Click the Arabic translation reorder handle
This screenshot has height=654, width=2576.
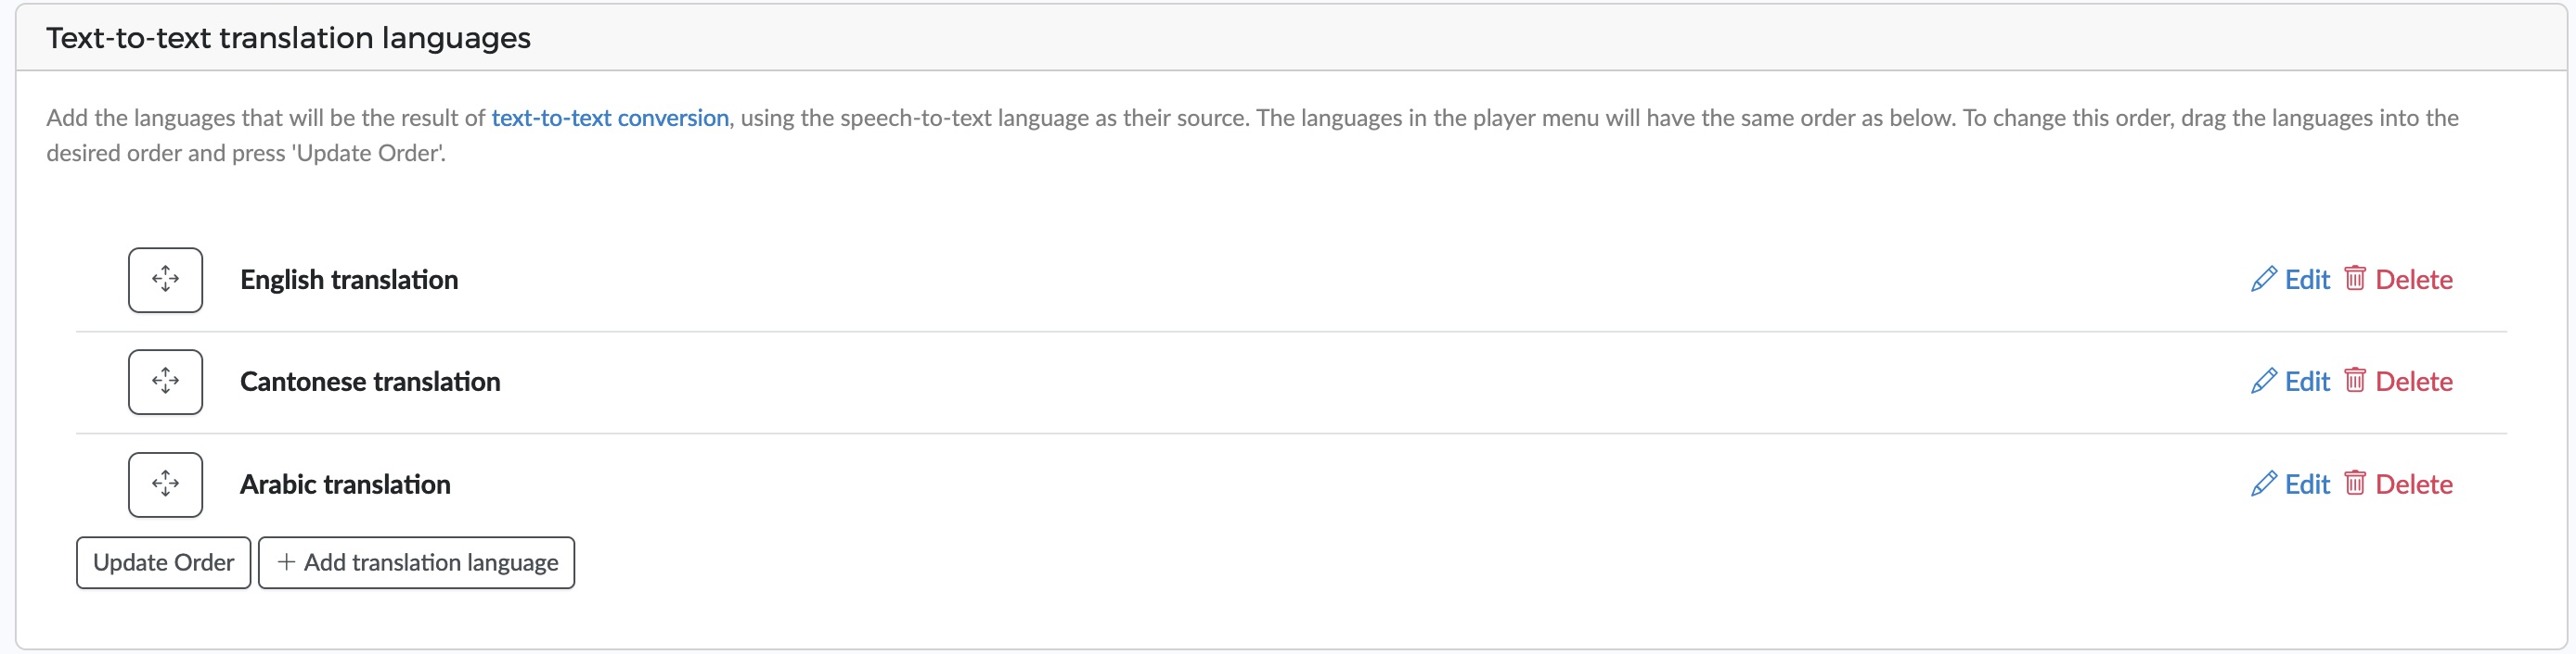(165, 484)
